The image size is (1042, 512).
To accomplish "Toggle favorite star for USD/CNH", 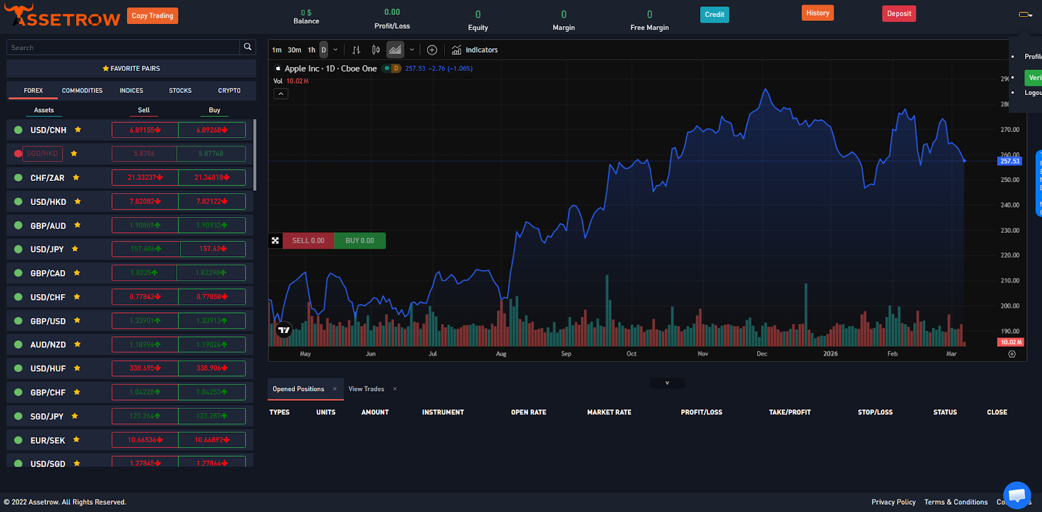I will point(78,129).
